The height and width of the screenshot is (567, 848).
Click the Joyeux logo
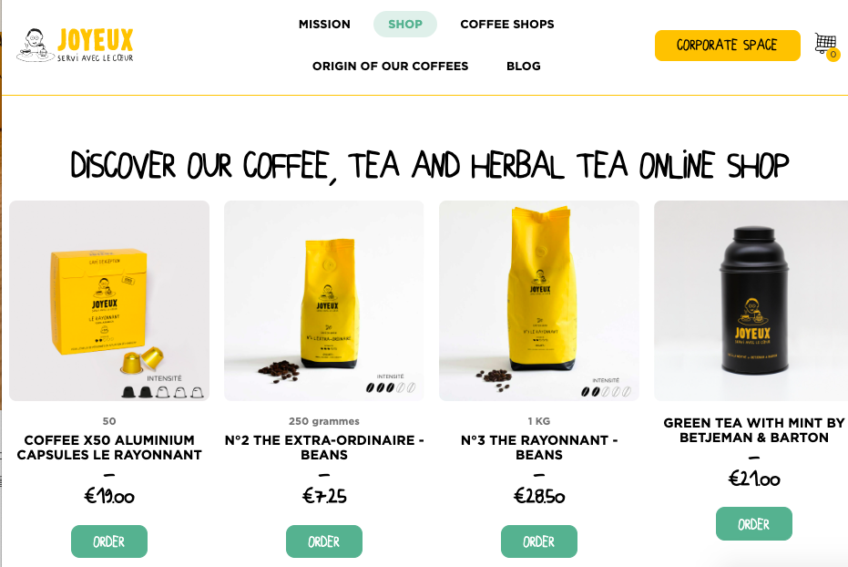(76, 45)
